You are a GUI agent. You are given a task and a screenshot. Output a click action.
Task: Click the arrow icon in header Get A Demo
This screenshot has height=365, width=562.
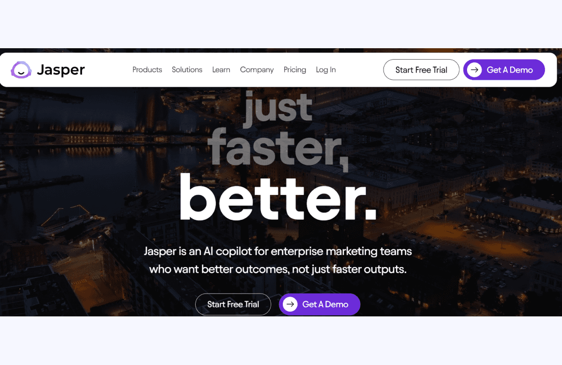point(474,69)
